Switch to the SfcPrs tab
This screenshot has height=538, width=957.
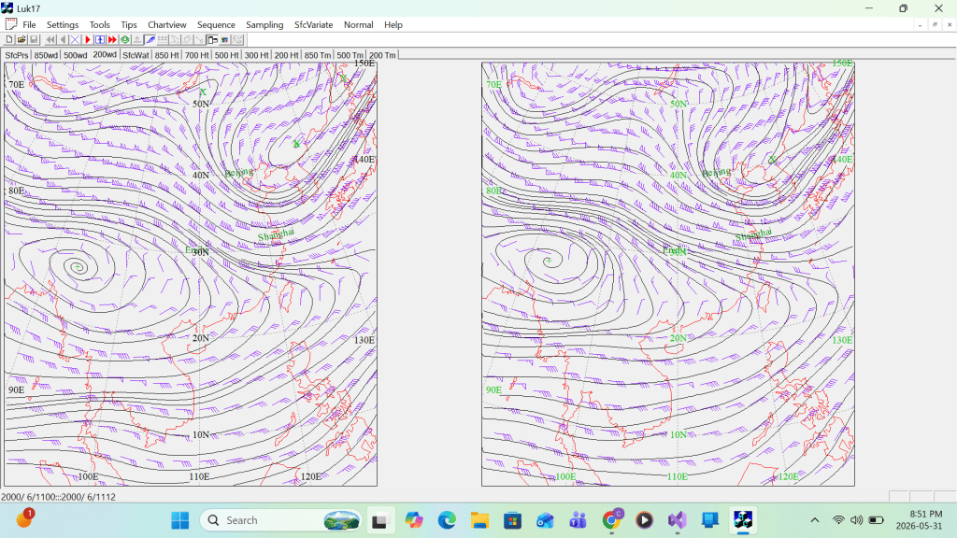(17, 55)
